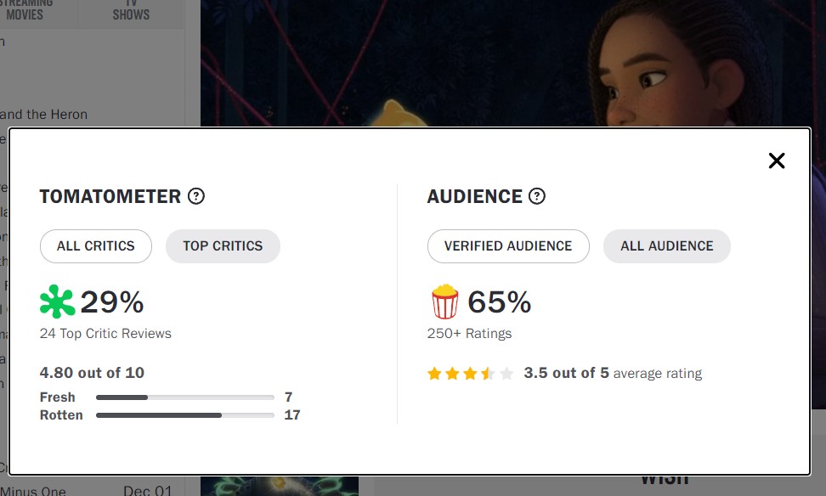The image size is (826, 496).
Task: Click the 250+ Ratings text
Action: 469,334
